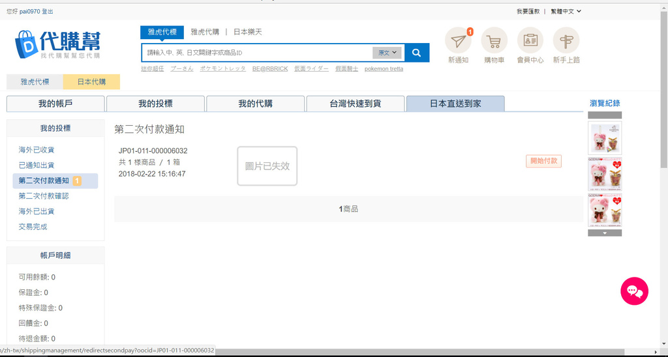Click the keyword search input field

pos(257,53)
